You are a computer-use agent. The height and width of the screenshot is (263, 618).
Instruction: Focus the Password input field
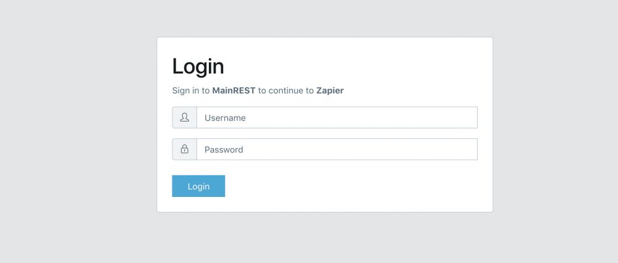click(x=337, y=149)
